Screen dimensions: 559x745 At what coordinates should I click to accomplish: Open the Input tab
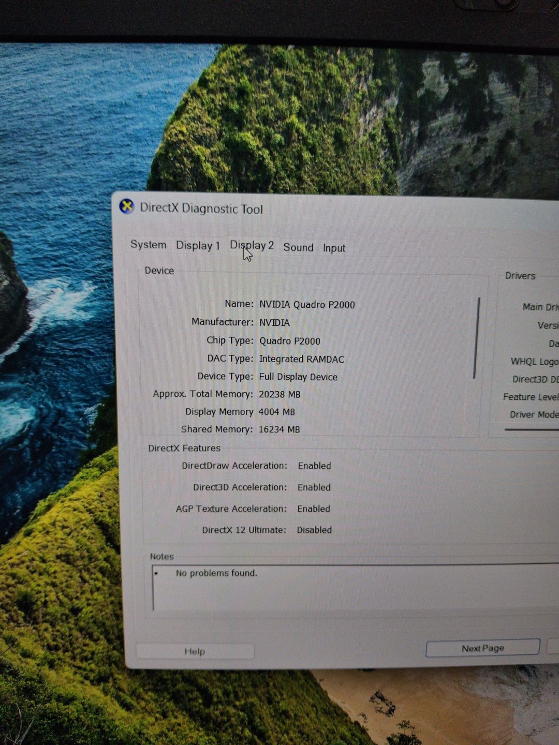[x=334, y=248]
